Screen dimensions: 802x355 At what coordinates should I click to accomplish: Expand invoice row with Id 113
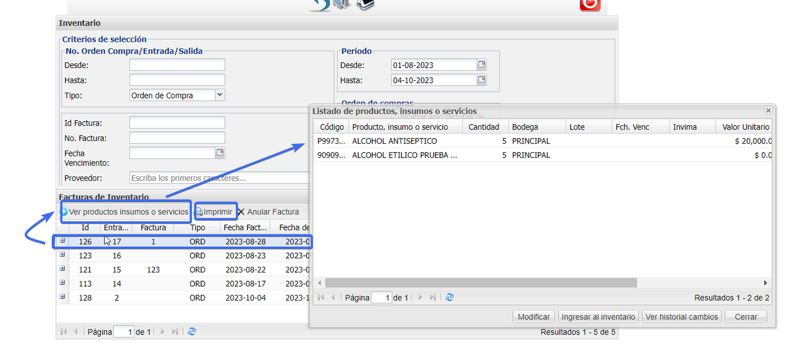[x=62, y=283]
